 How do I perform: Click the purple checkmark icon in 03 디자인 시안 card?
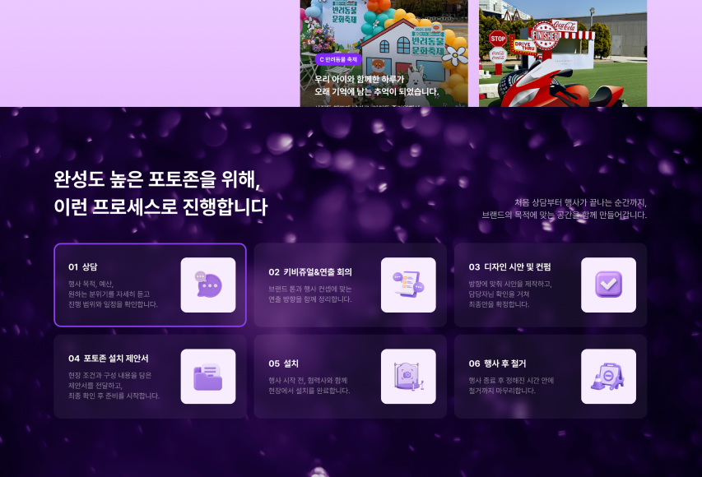[x=608, y=285]
